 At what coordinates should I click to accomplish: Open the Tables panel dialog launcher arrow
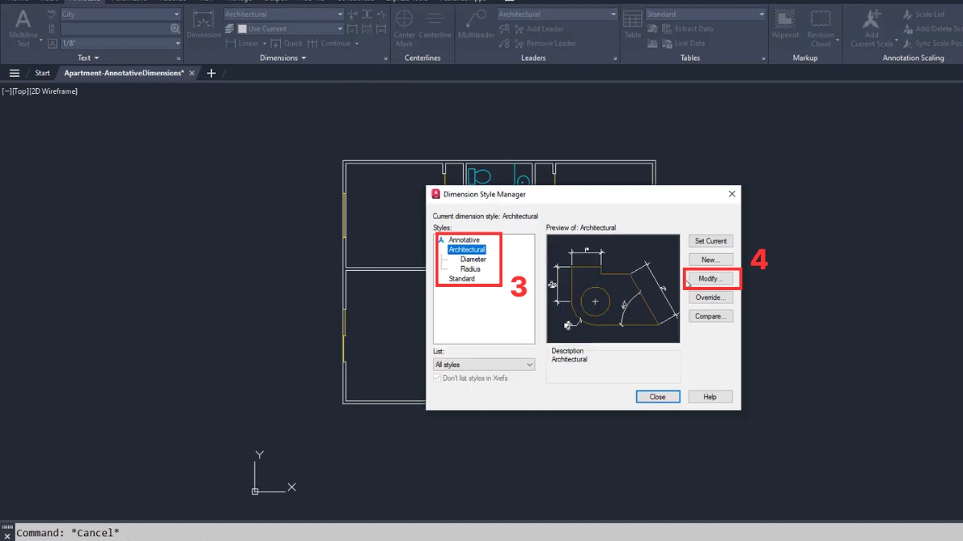pos(763,59)
